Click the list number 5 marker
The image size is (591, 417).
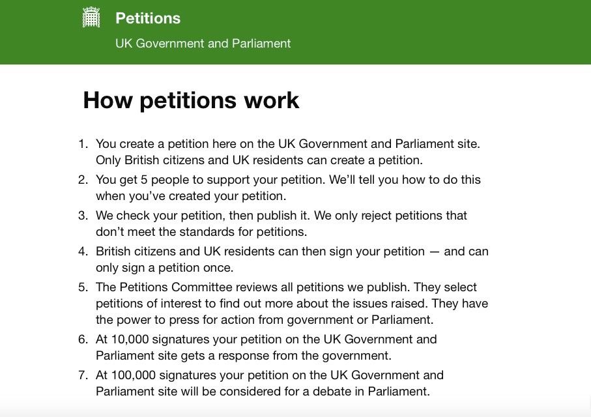pos(82,287)
